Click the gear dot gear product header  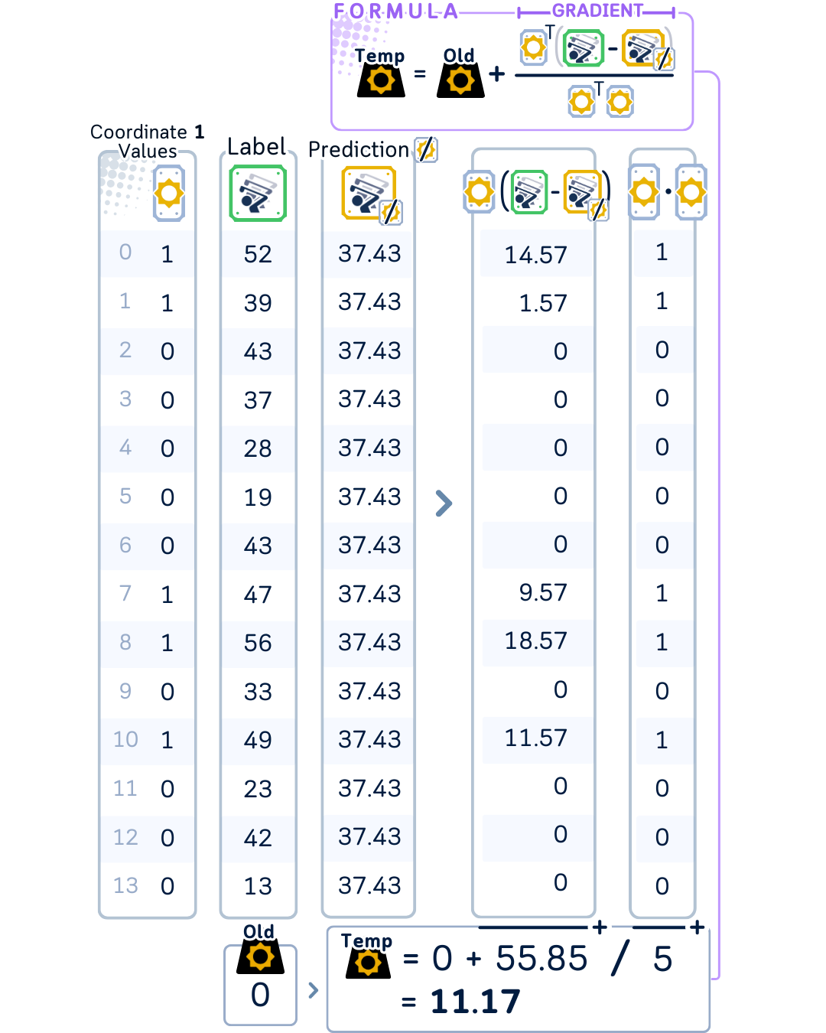tap(668, 192)
